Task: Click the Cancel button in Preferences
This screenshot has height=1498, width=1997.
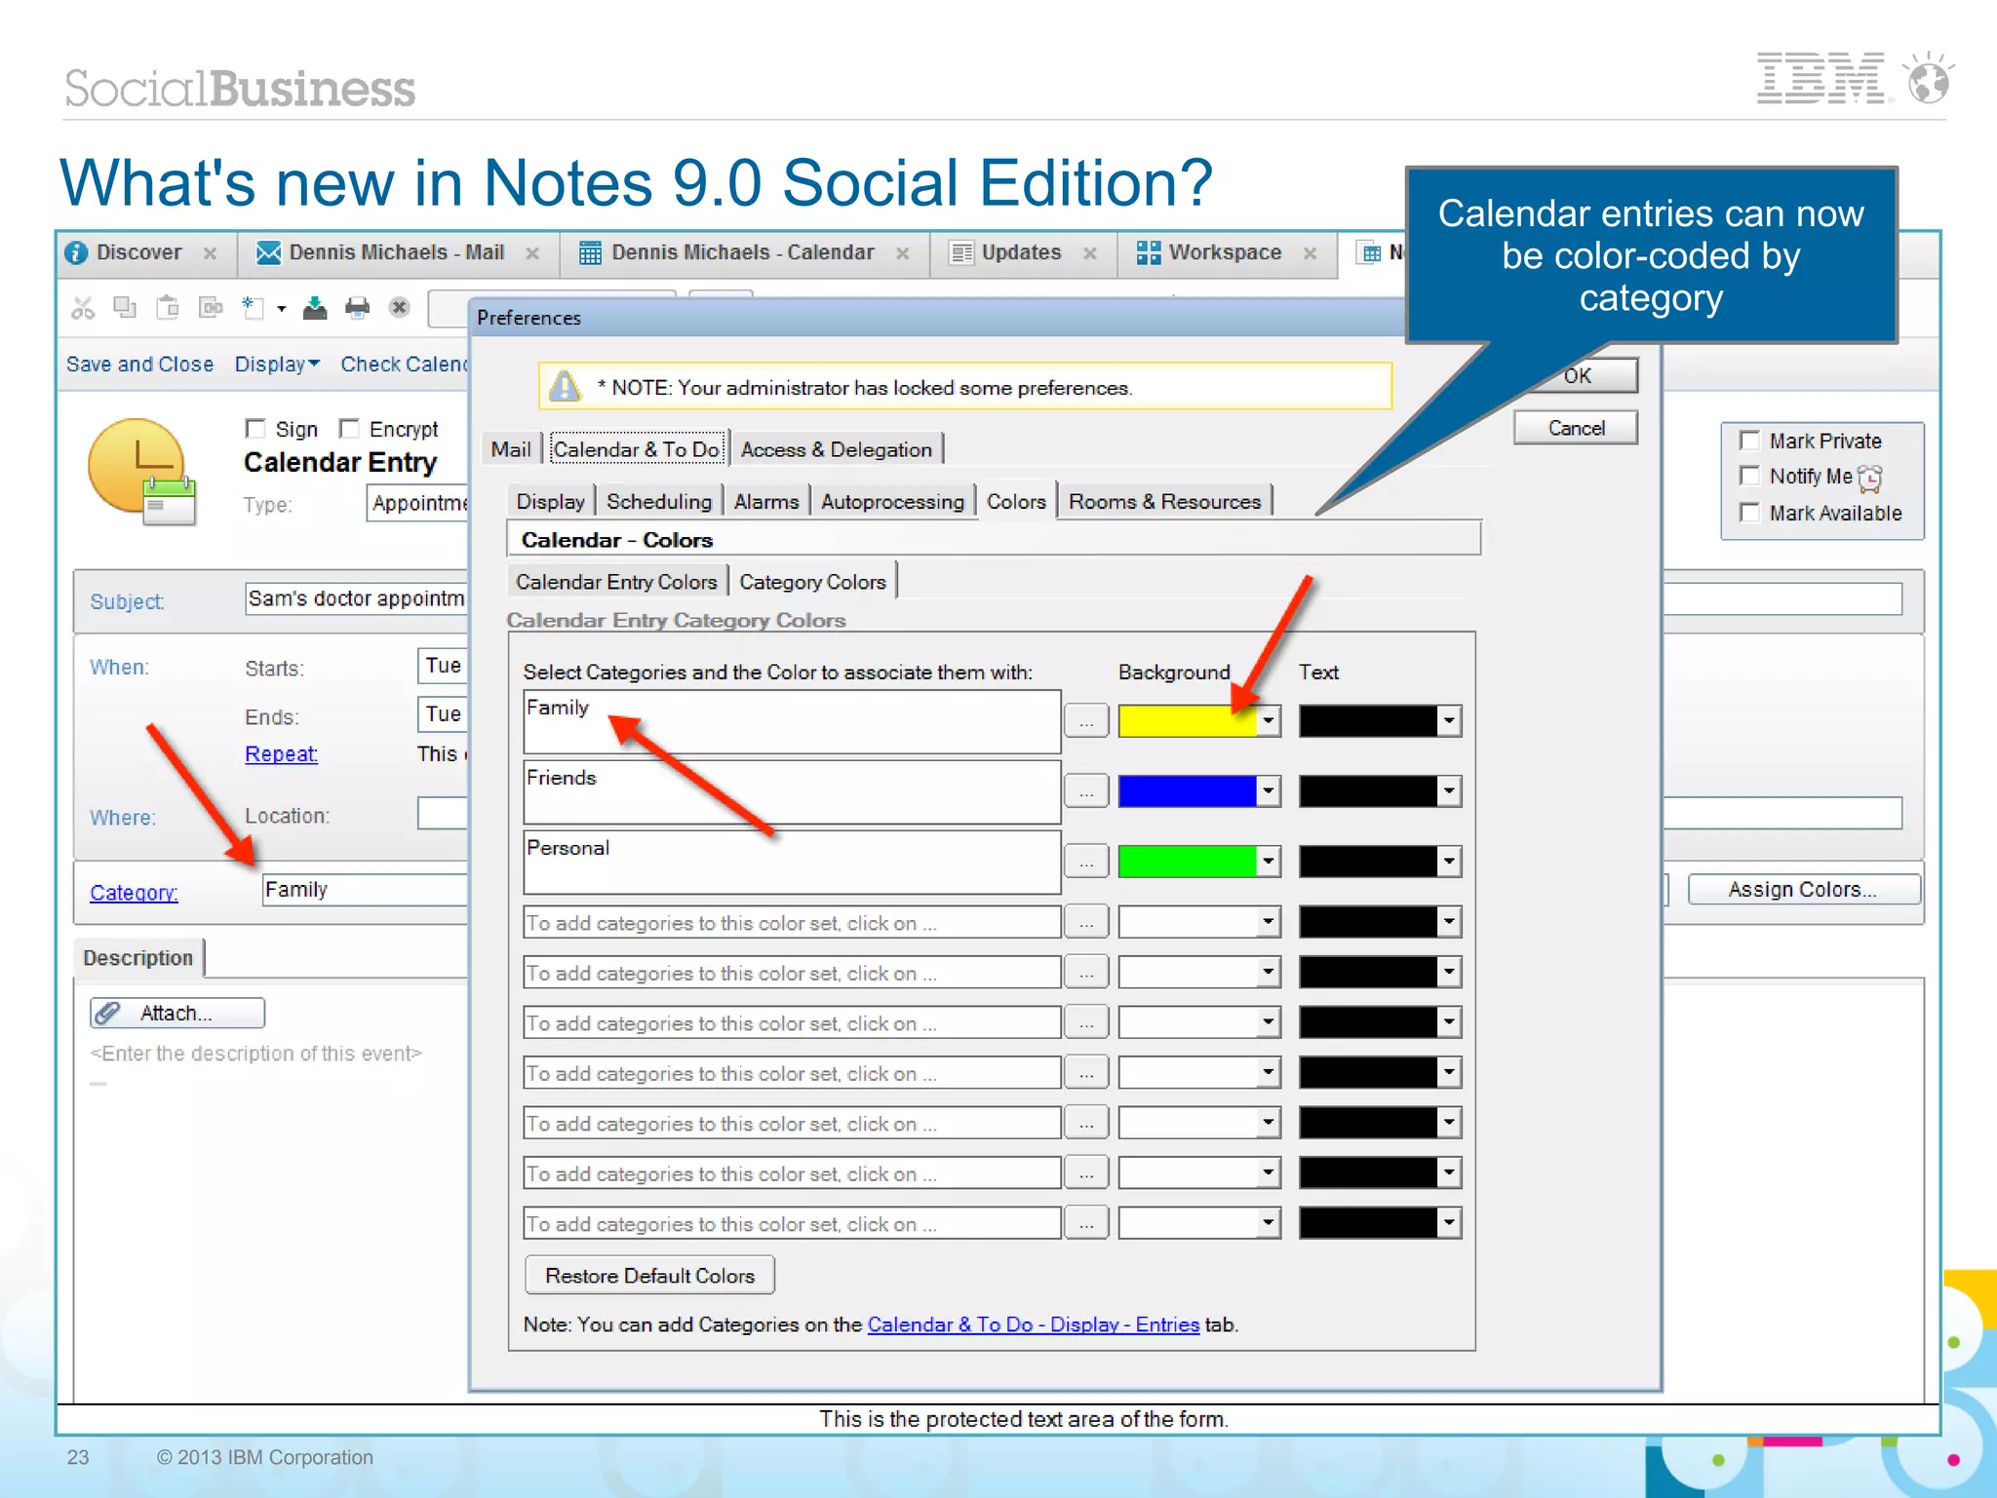Action: click(1576, 428)
